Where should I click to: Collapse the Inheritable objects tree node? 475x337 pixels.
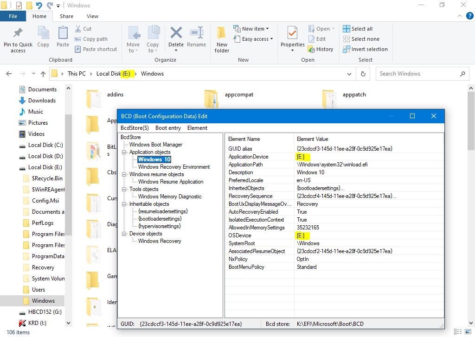(124, 204)
